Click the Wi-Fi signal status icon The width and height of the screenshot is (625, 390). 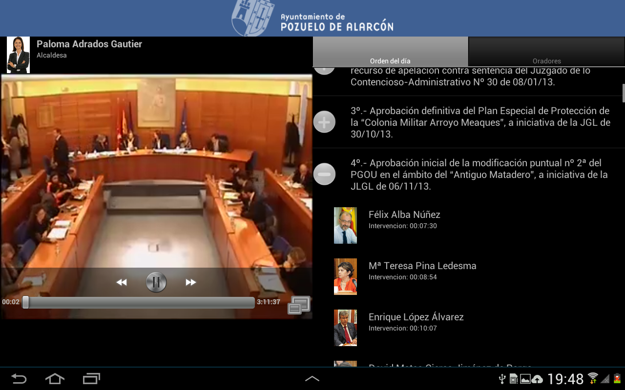click(593, 378)
